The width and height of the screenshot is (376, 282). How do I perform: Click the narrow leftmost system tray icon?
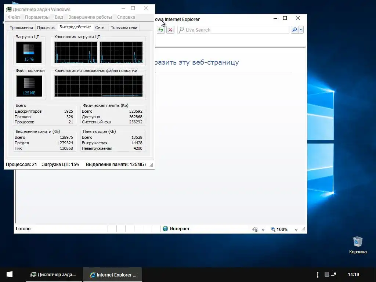[318, 274]
